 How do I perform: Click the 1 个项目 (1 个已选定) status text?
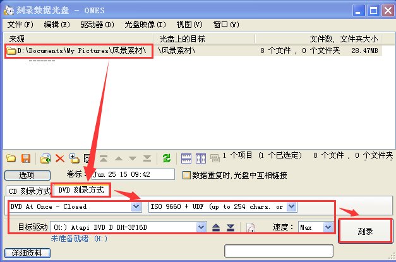point(262,155)
